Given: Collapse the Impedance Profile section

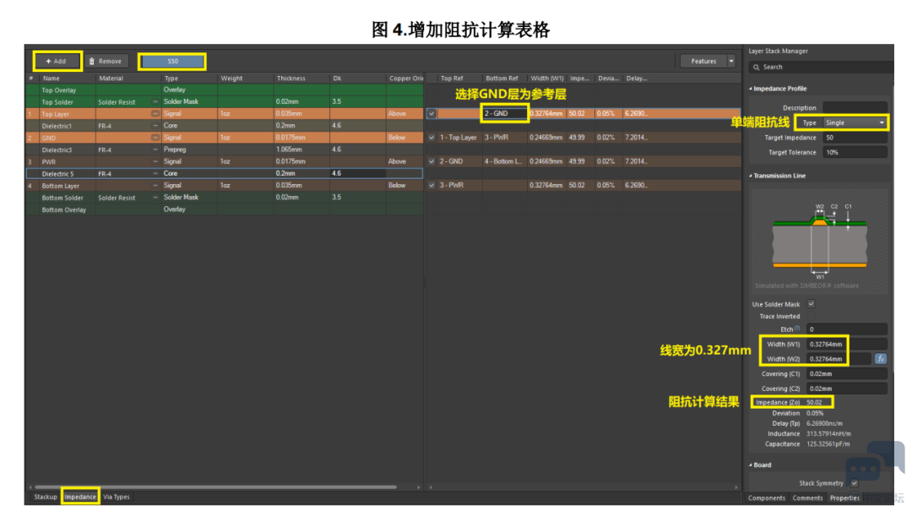Looking at the screenshot, I should tap(751, 89).
